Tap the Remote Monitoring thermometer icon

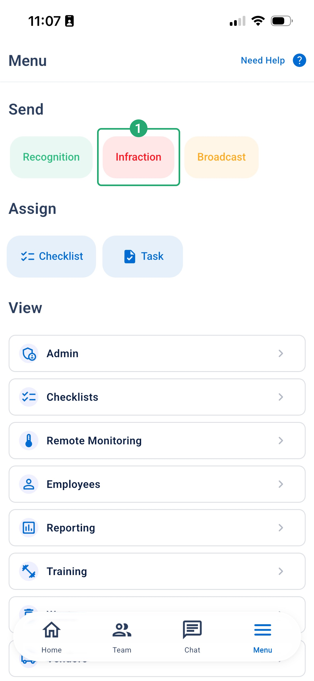29,441
